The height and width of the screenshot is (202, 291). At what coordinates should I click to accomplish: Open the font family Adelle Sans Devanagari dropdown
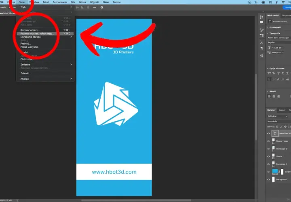coord(279,38)
